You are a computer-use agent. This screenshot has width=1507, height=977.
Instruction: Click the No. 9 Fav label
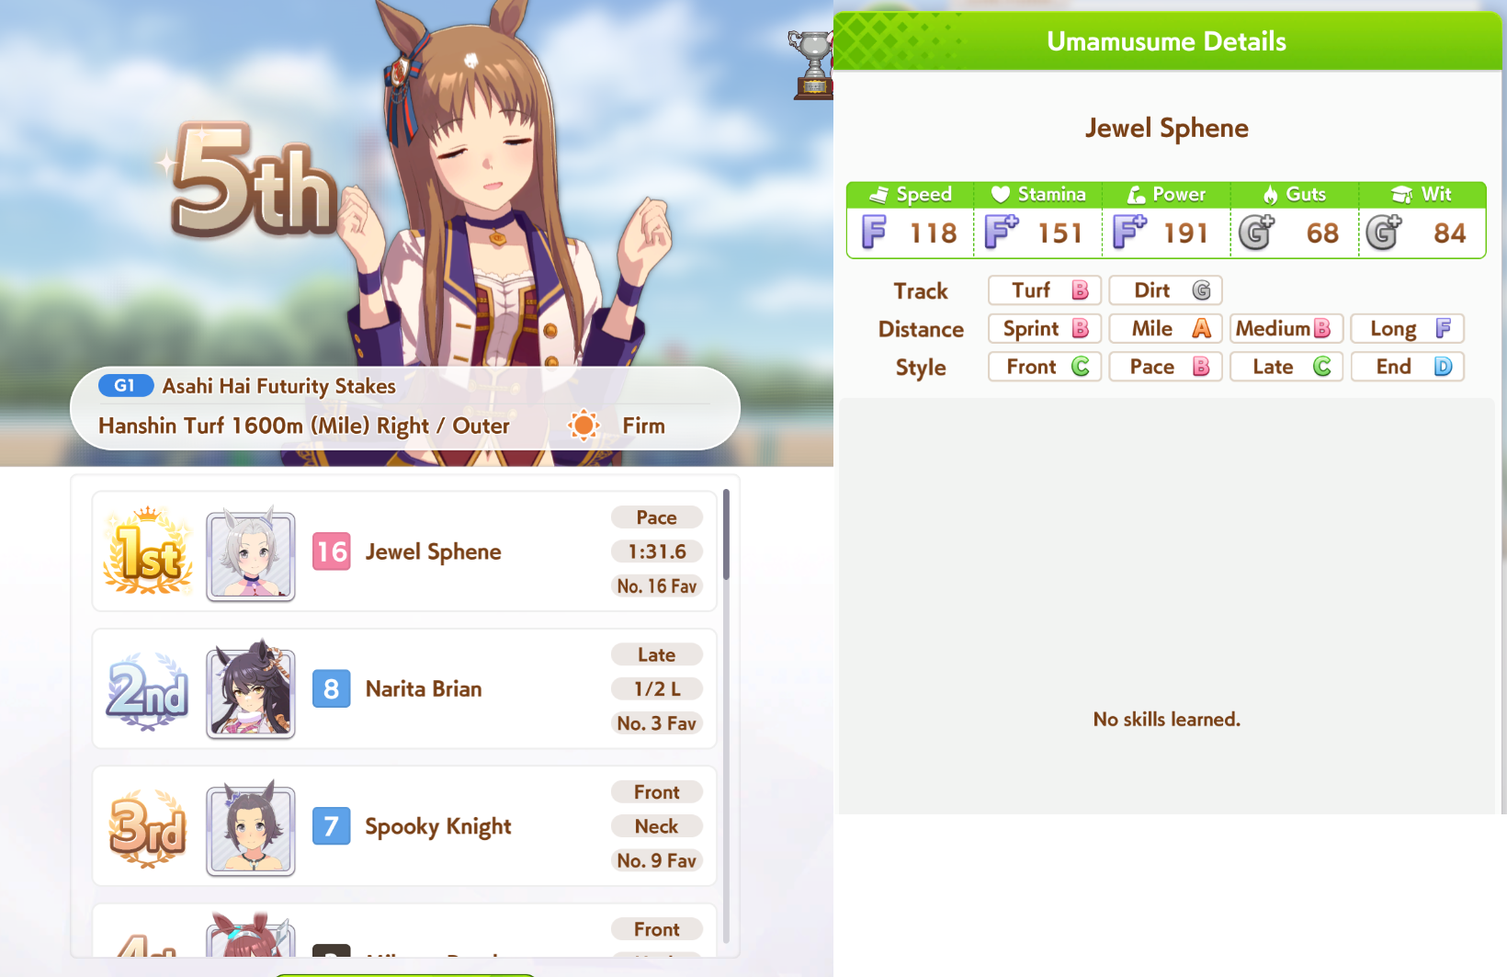coord(657,860)
